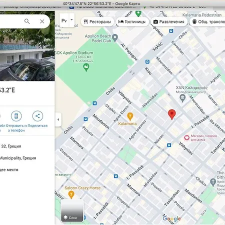Toggle the Слои map layers tile
This screenshot has height=225, width=225.
[72, 211]
